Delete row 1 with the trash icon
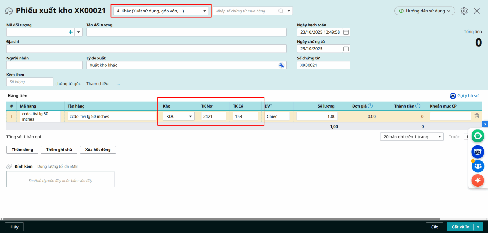 477,116
